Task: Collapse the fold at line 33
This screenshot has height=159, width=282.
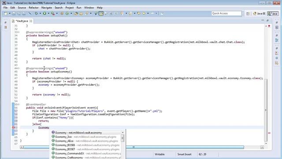Action: pyautogui.click(x=19, y=32)
